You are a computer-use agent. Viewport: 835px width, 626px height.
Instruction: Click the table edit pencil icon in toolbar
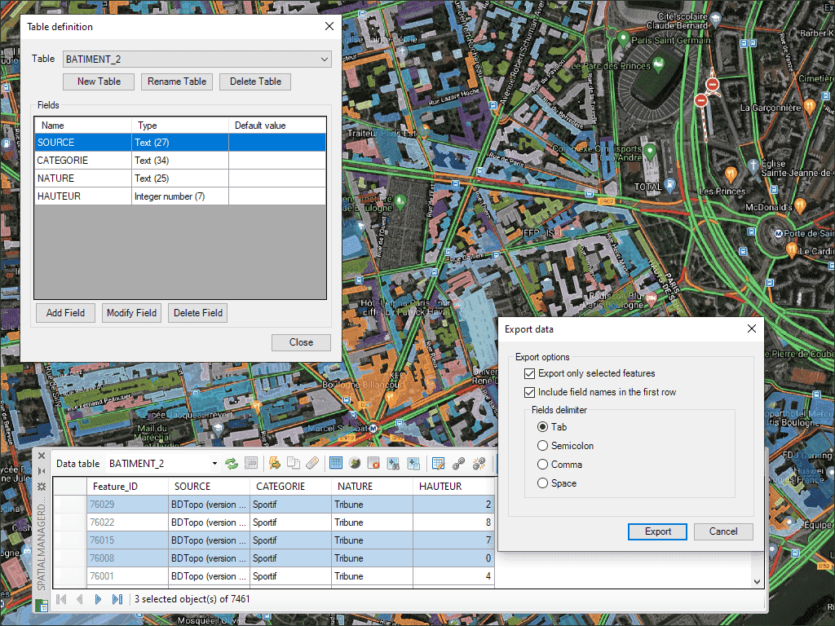[438, 464]
